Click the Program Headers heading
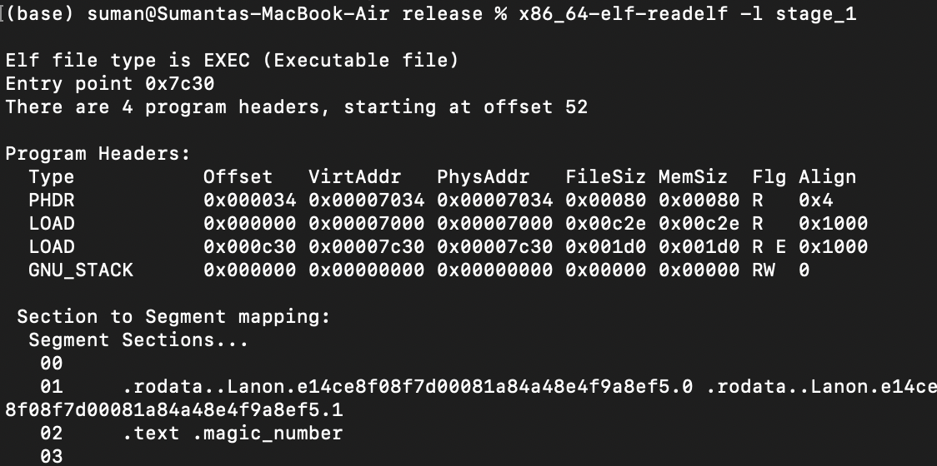937x466 pixels. (98, 154)
